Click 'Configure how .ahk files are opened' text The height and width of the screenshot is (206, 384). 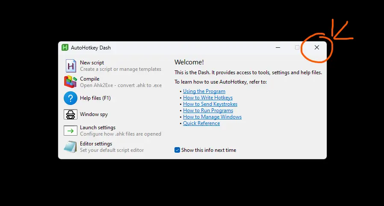pyautogui.click(x=121, y=134)
